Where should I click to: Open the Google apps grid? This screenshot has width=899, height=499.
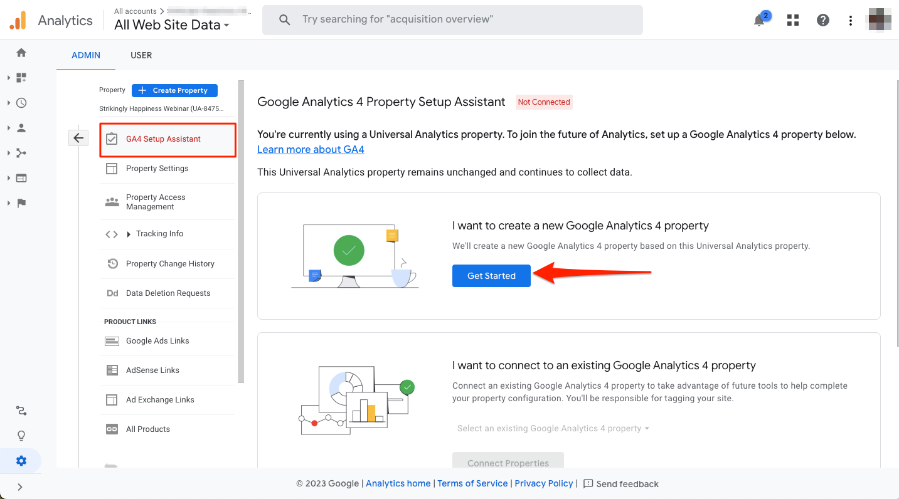pos(793,20)
